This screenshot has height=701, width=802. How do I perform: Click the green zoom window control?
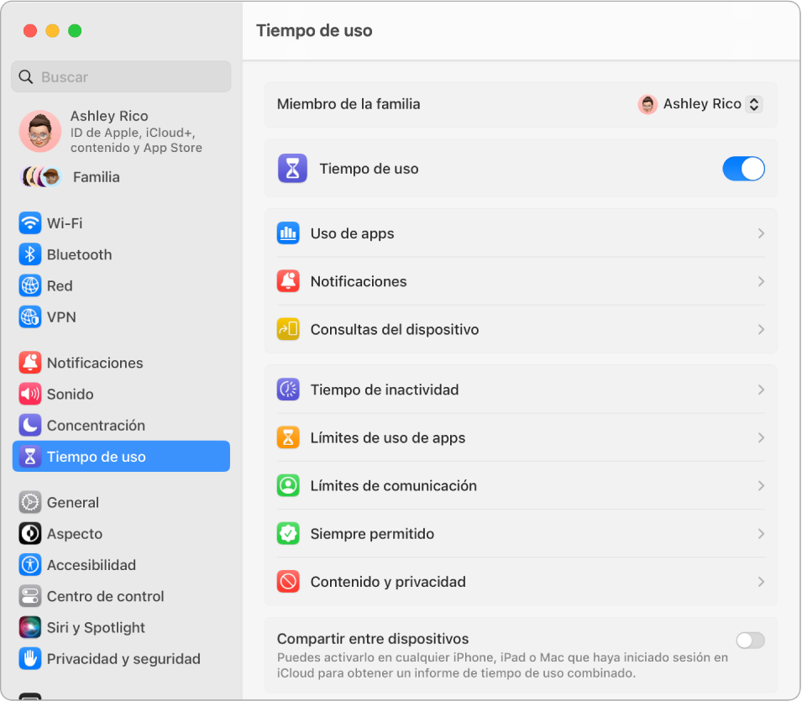(x=74, y=30)
